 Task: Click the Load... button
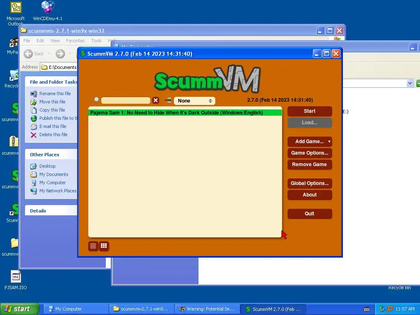(x=310, y=123)
